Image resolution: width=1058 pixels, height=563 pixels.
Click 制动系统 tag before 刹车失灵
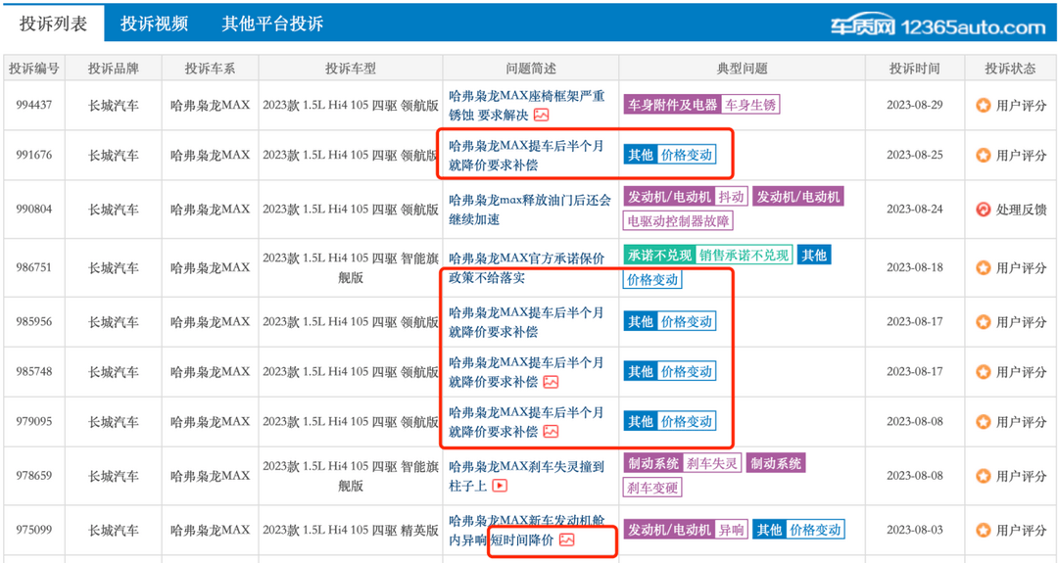pyautogui.click(x=653, y=463)
